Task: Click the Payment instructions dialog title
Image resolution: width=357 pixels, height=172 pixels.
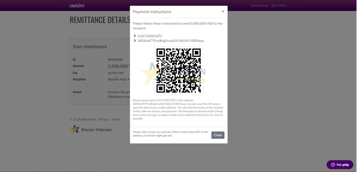Action: 152,12
